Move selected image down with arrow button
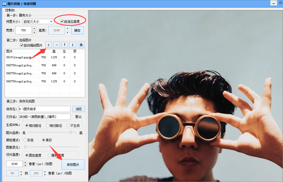 point(72,45)
